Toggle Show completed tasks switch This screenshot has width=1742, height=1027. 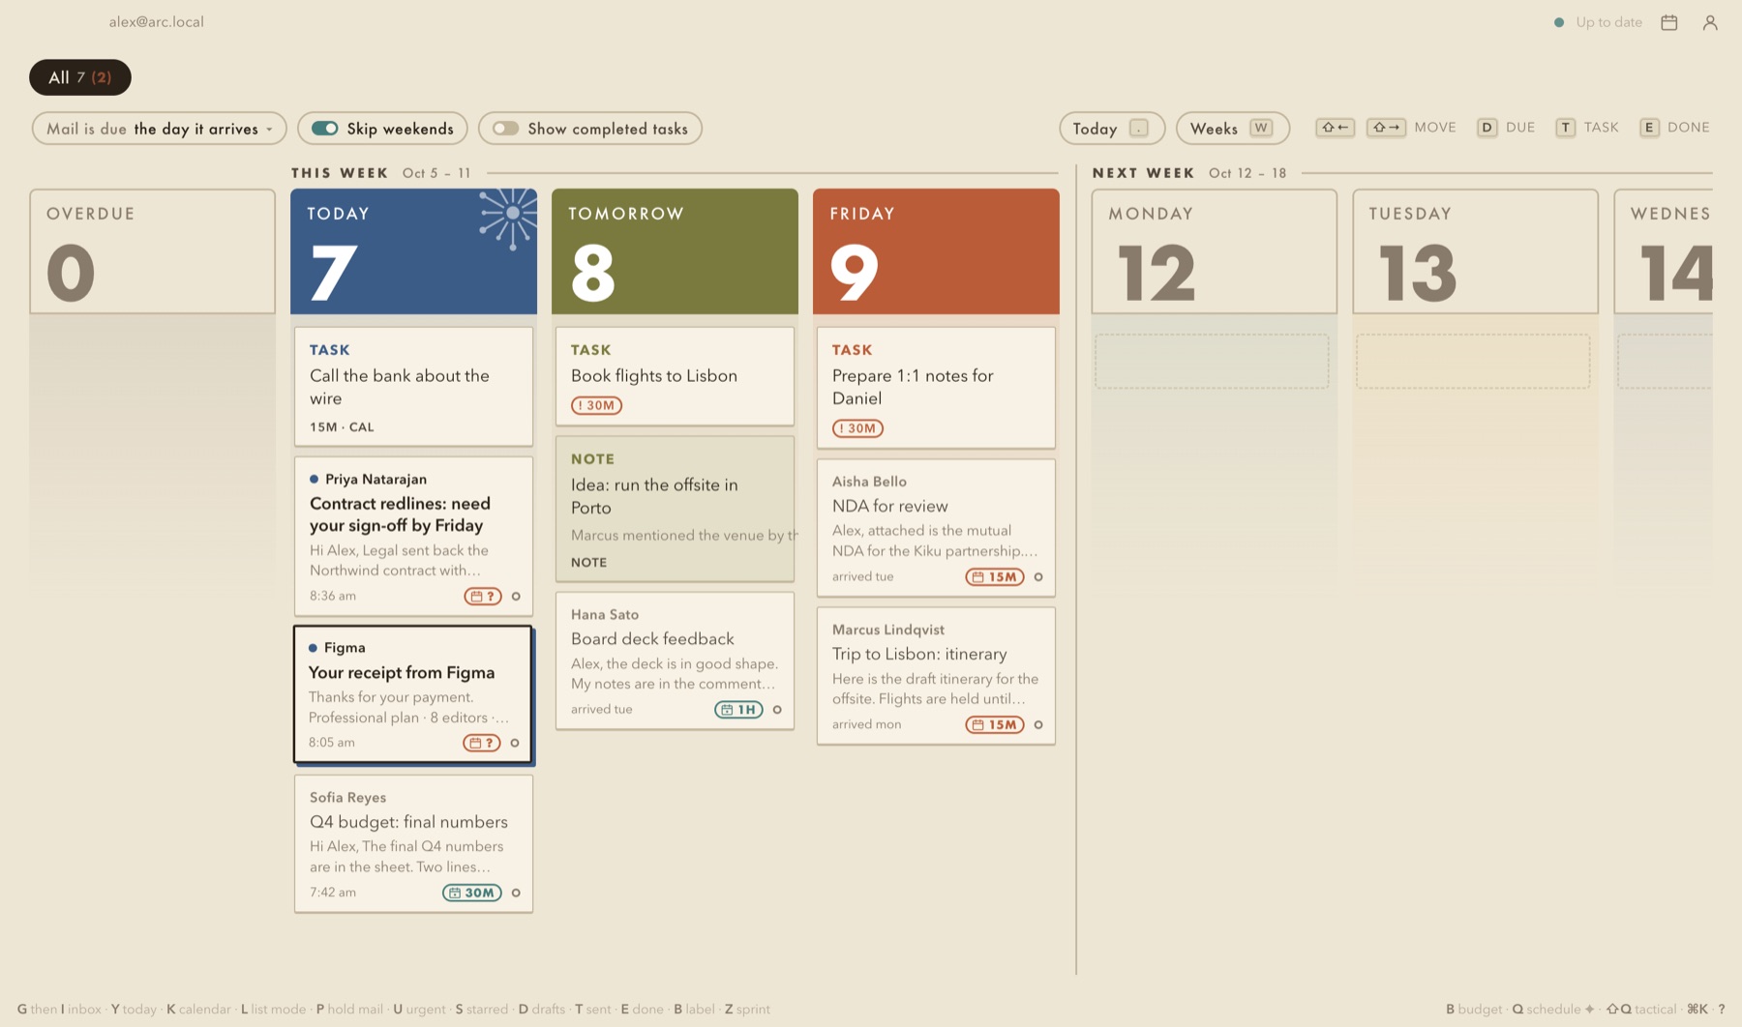tap(505, 129)
